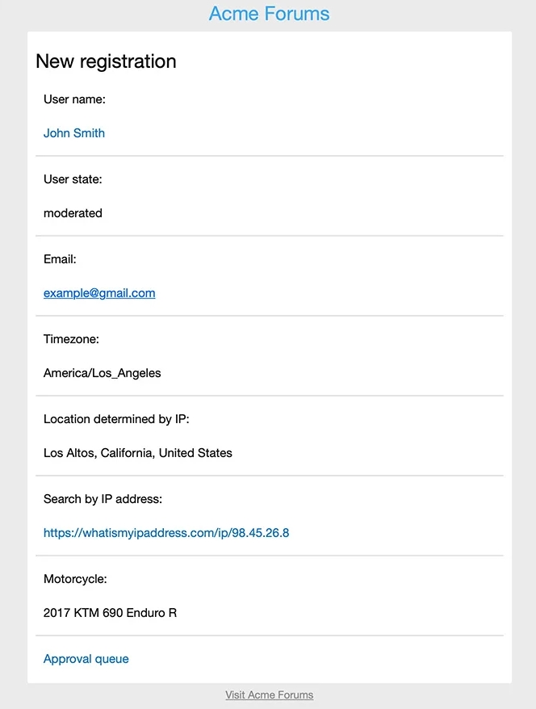The width and height of the screenshot is (536, 709).
Task: Select the 2017 KTM 690 Enduro R text
Action: point(110,613)
